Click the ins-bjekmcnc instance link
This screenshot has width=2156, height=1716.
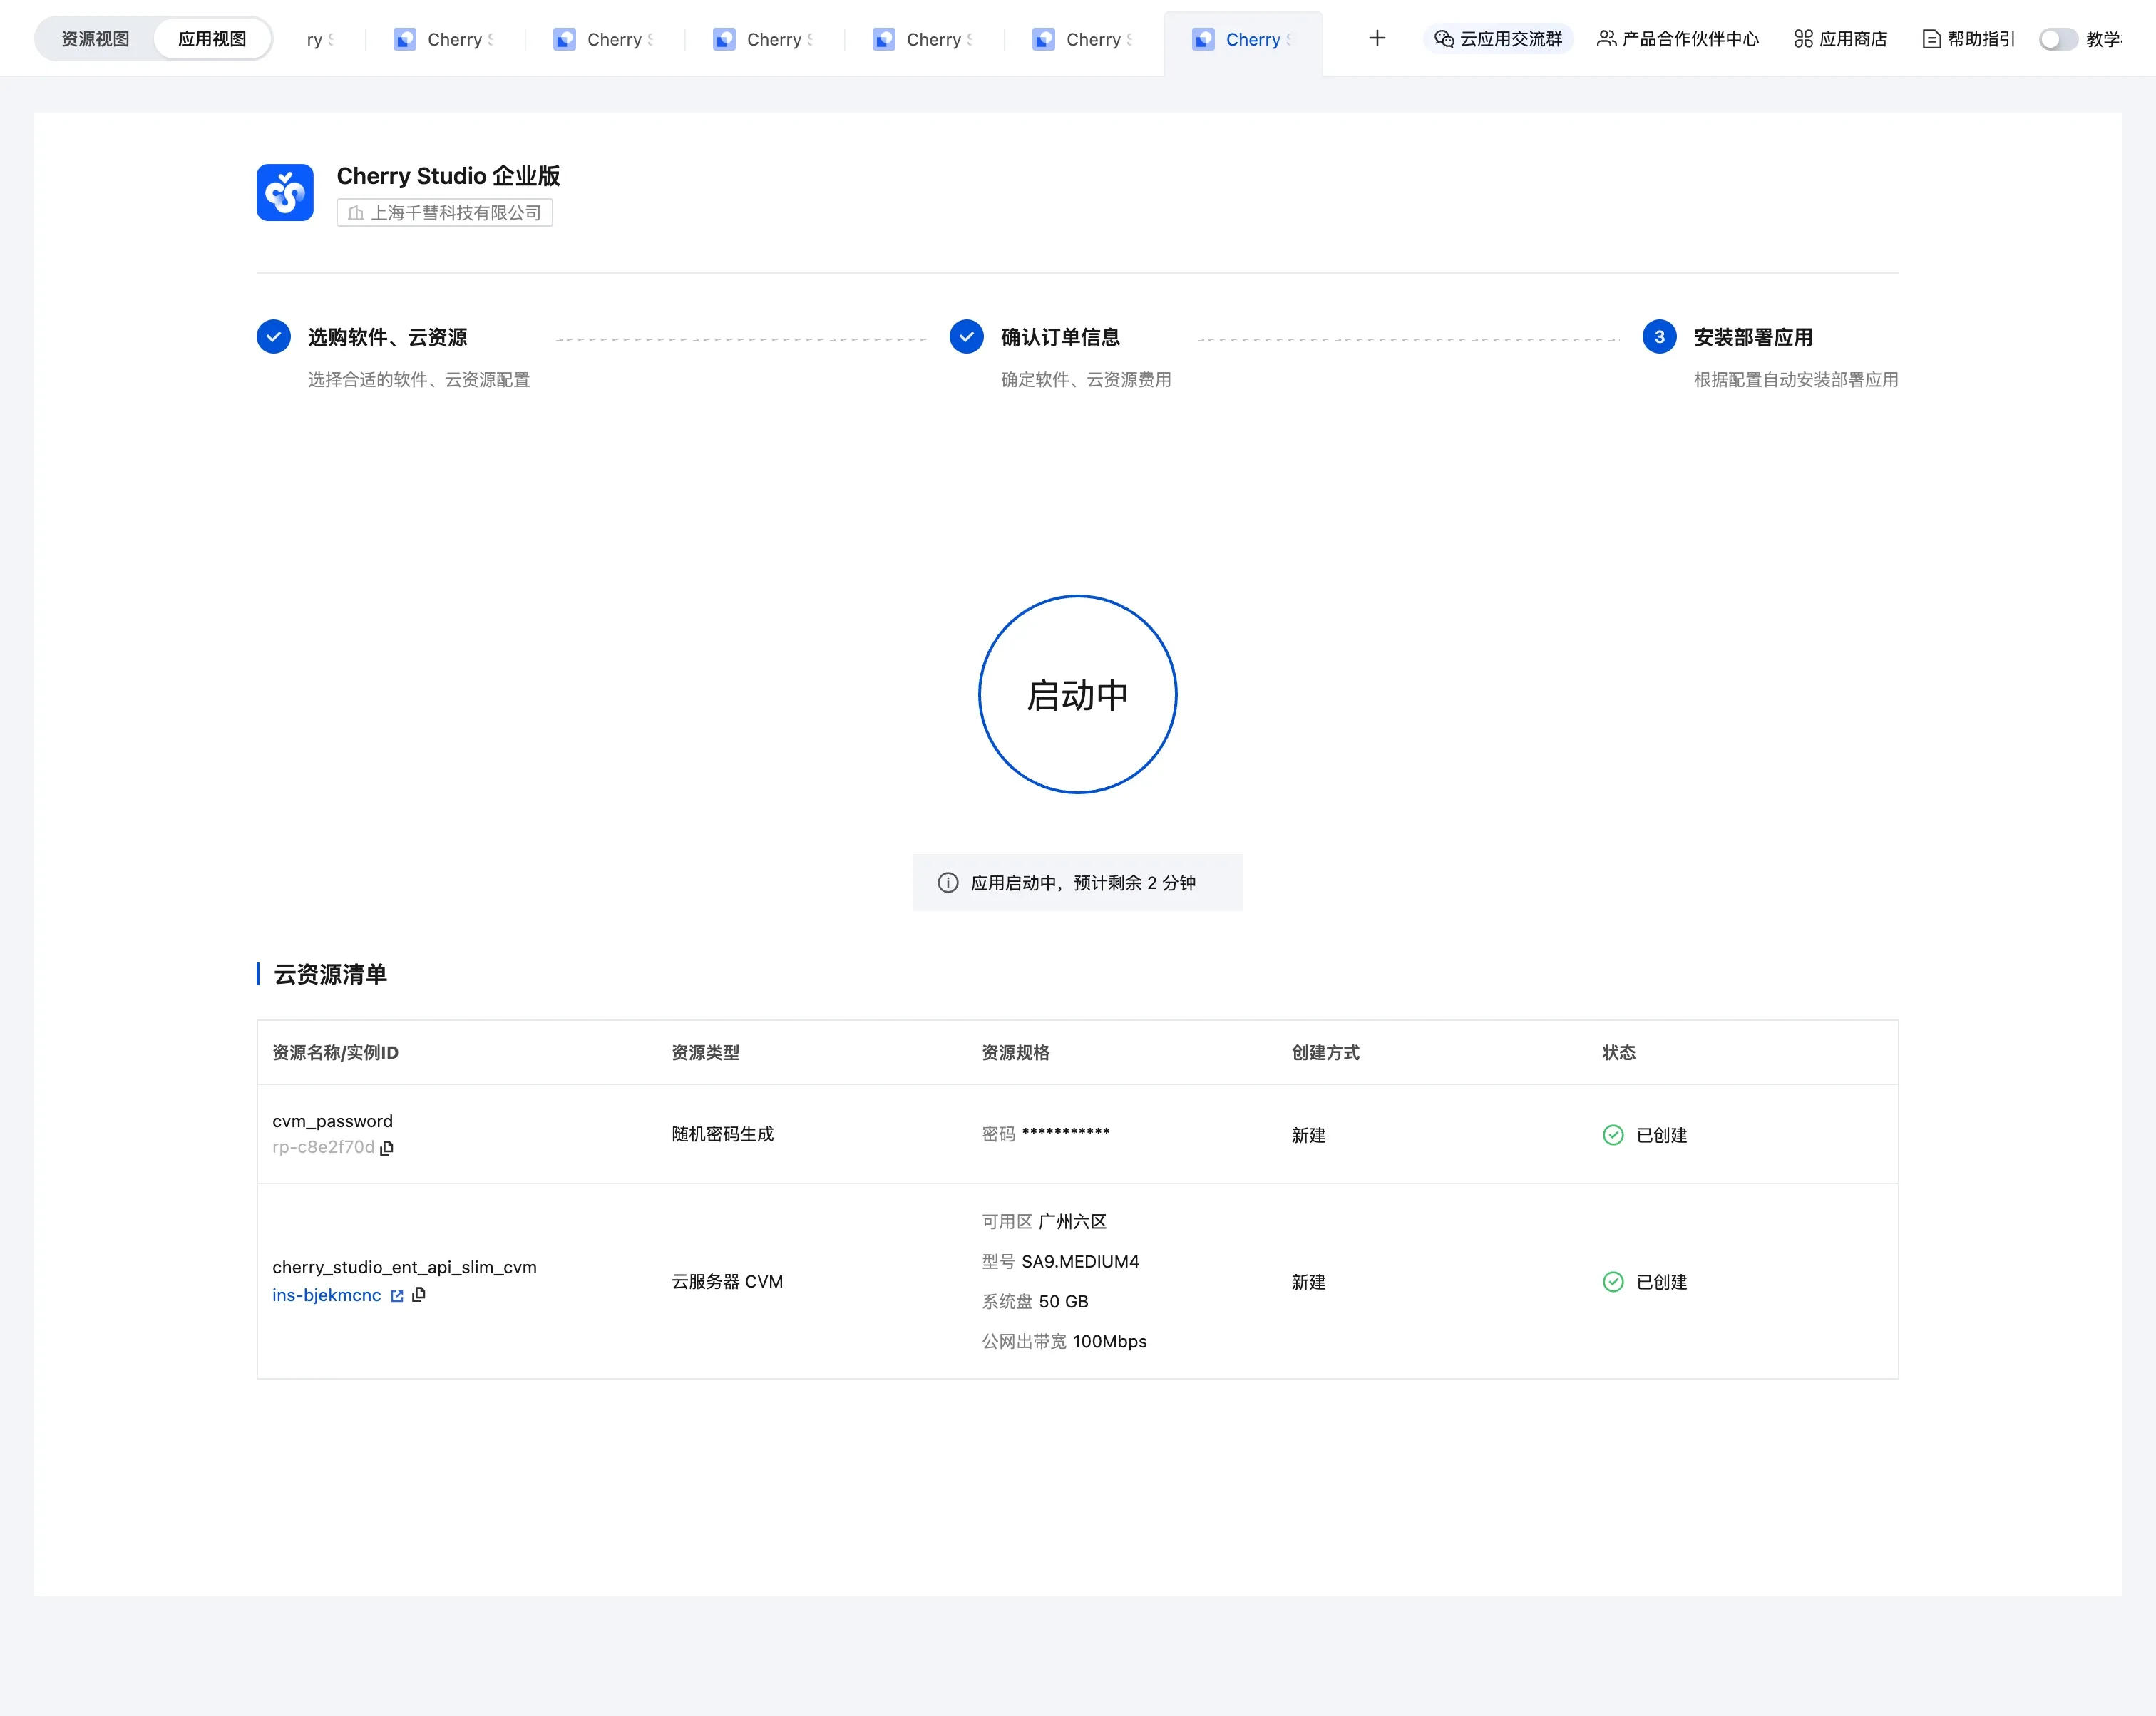pyautogui.click(x=326, y=1295)
